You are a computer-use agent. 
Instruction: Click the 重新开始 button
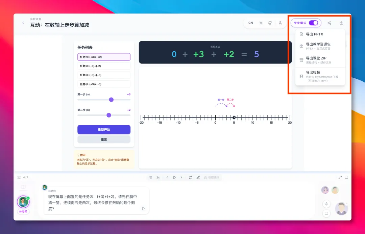pyautogui.click(x=104, y=130)
